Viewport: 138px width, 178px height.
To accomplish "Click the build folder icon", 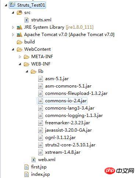I will (x=19, y=42).
